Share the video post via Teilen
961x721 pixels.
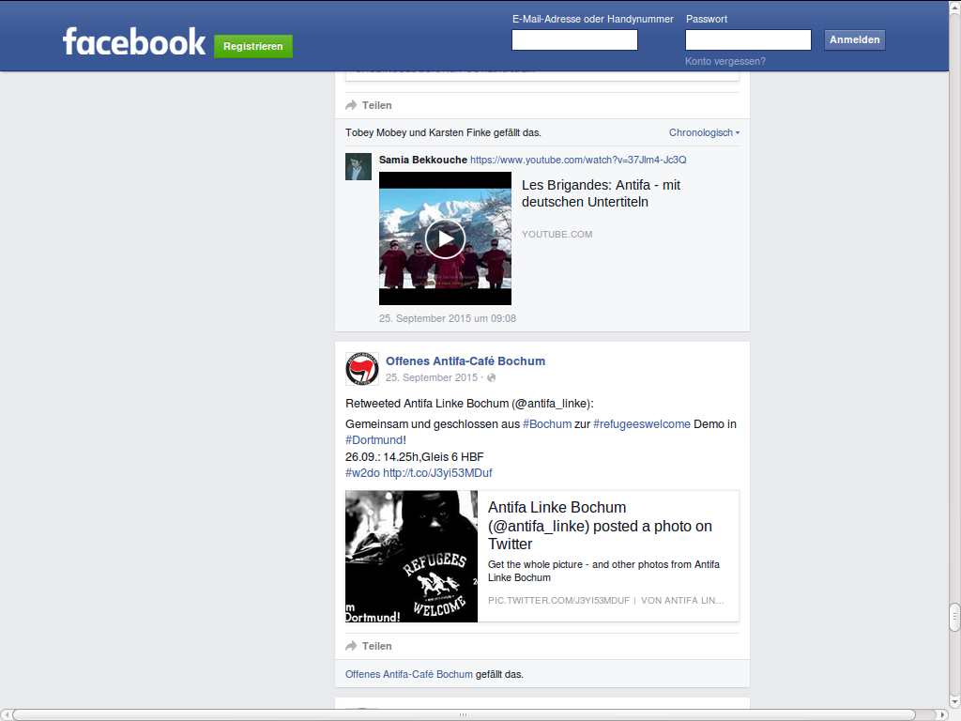pos(369,105)
